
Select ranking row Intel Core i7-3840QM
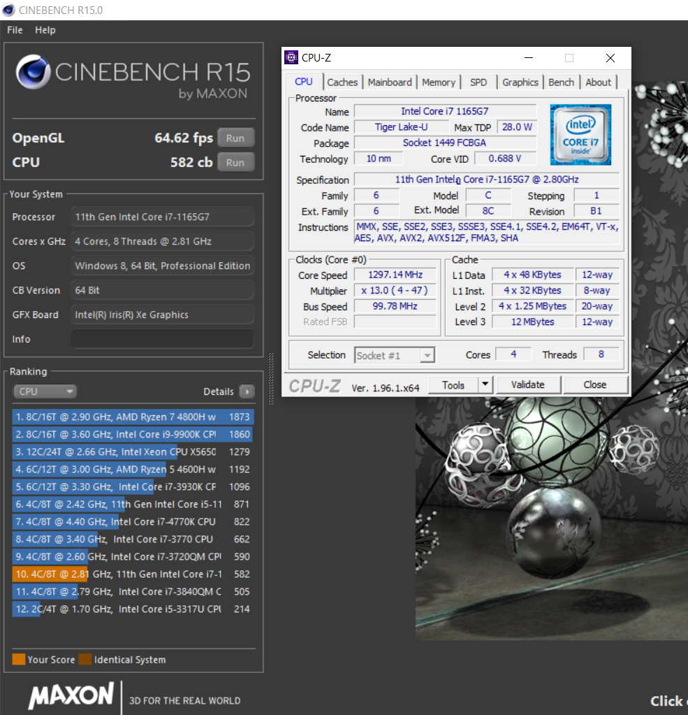[133, 591]
